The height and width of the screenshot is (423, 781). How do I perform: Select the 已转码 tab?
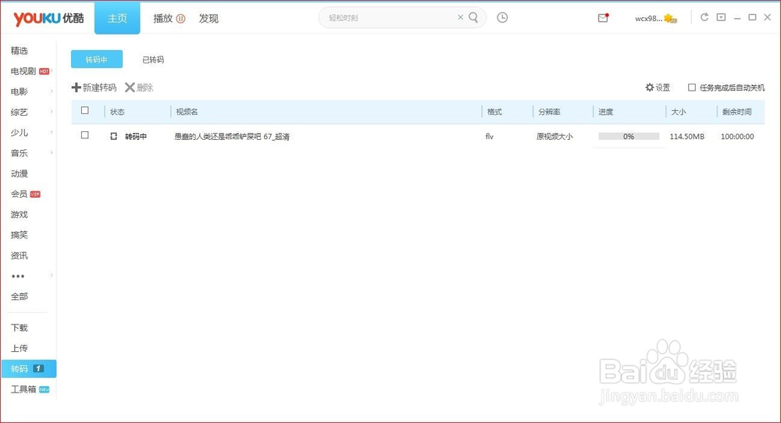(153, 59)
